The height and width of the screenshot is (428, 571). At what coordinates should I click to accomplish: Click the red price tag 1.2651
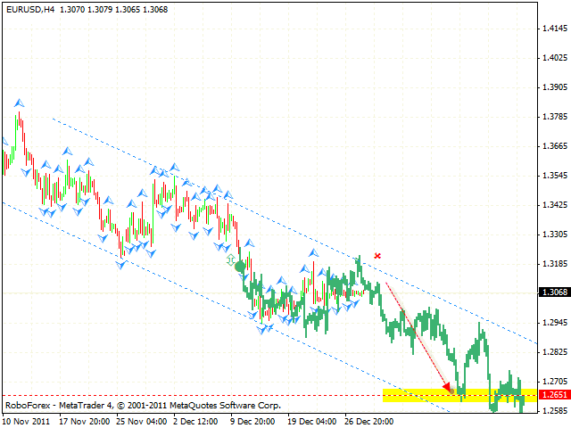pyautogui.click(x=552, y=395)
